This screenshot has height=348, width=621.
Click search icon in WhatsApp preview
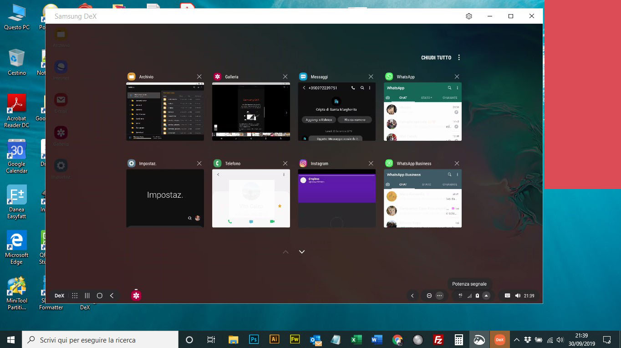pos(449,88)
